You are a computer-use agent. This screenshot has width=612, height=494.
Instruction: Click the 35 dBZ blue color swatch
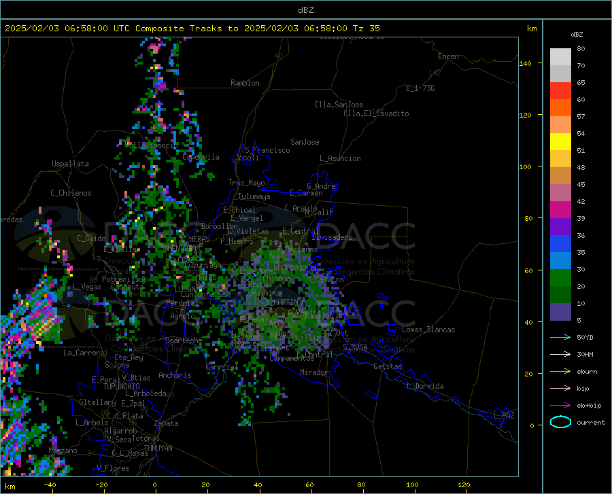click(560, 244)
